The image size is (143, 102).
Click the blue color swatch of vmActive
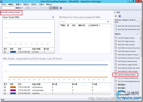[13, 93]
